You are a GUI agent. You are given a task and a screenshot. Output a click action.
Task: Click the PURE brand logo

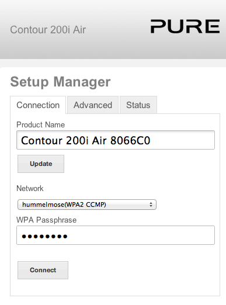pyautogui.click(x=185, y=26)
